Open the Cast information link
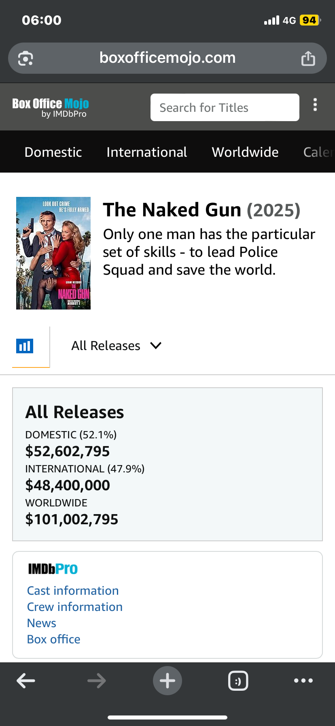 tap(73, 591)
